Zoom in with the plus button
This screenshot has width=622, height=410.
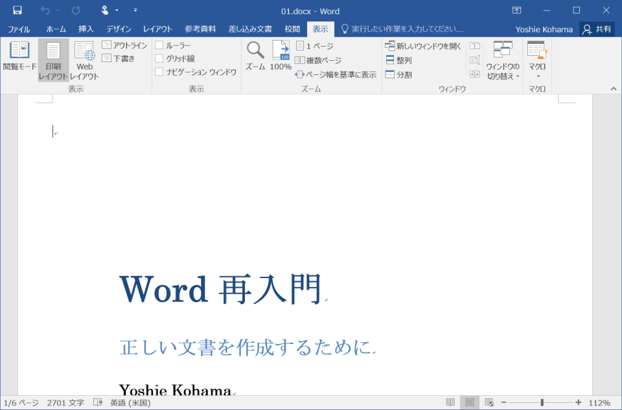(579, 402)
